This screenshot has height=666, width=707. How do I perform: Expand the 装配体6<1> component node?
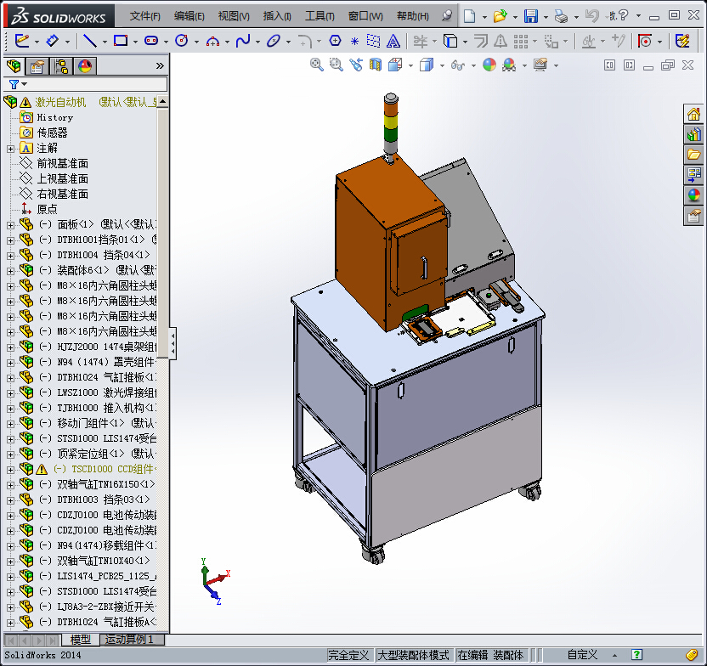pos(10,271)
